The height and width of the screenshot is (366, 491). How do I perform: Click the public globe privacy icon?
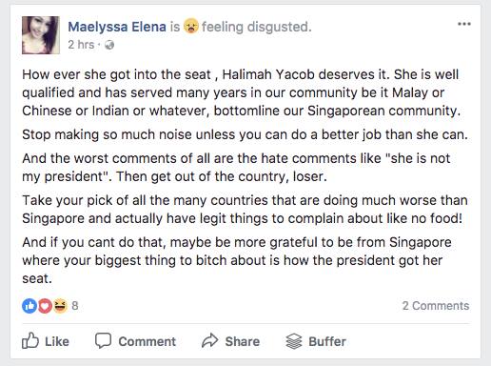[x=109, y=45]
